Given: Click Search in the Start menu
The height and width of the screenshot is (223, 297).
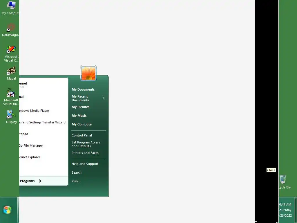Looking at the screenshot, I should [77, 172].
